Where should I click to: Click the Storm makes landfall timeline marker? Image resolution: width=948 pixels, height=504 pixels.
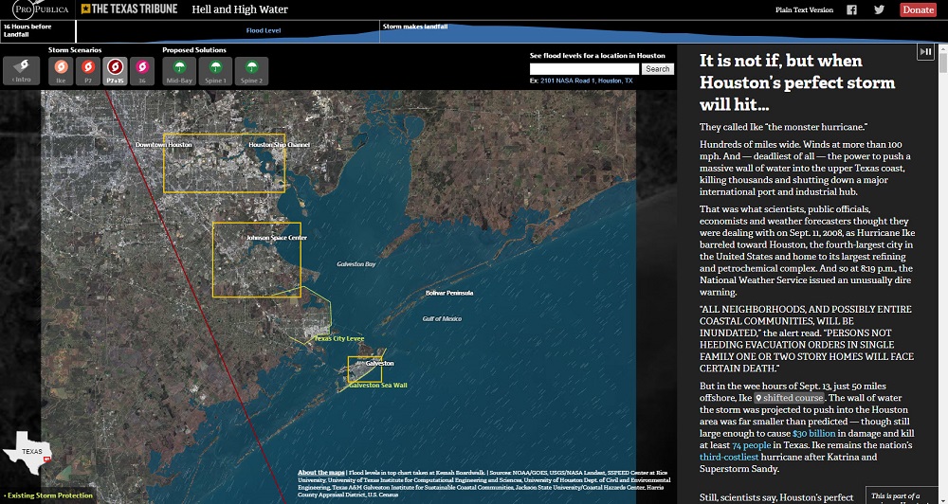tap(417, 27)
